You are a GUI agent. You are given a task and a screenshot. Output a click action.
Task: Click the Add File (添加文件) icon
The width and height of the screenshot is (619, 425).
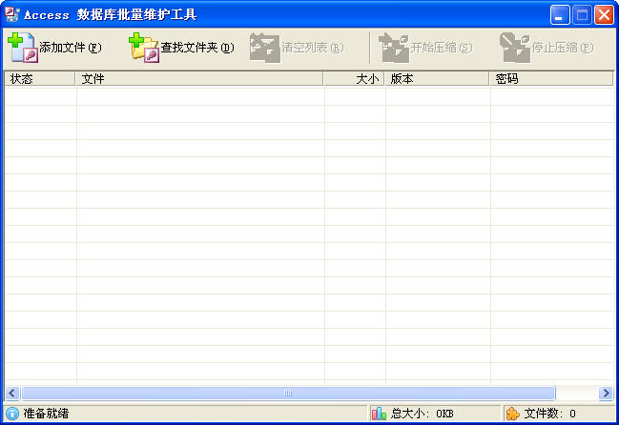[22, 47]
